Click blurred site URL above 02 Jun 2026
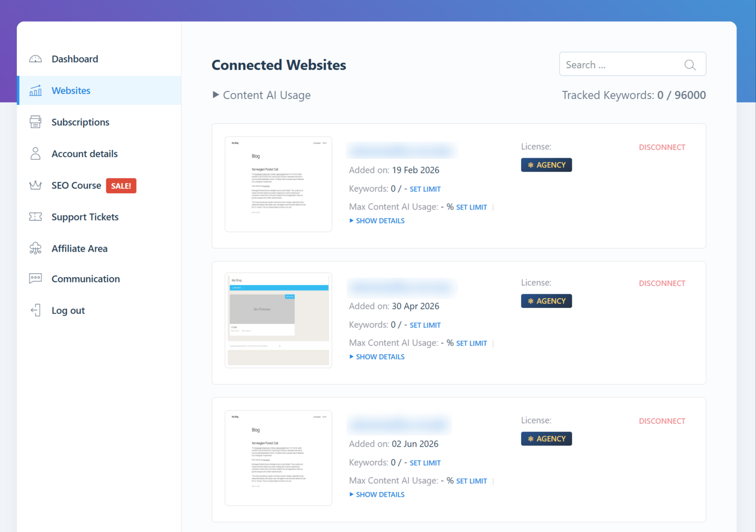 [400, 424]
